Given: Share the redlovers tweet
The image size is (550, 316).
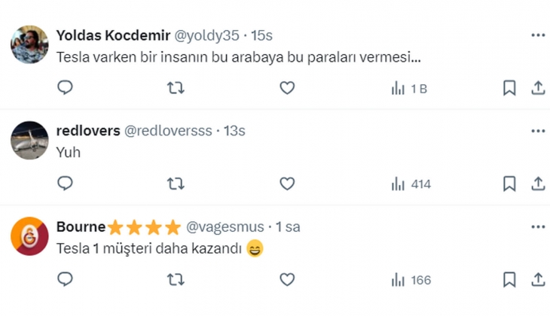Looking at the screenshot, I should pos(538,184).
